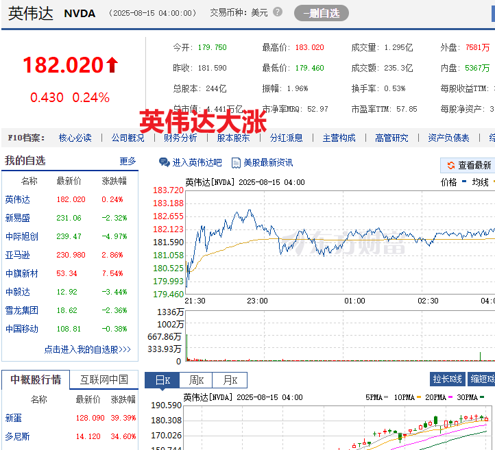
Task: Click 最高价 value 183.020
Action: pyautogui.click(x=310, y=47)
